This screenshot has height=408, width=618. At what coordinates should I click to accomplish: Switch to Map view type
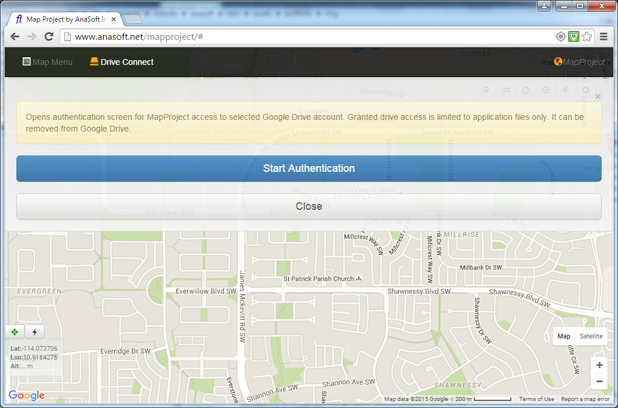[x=564, y=336]
